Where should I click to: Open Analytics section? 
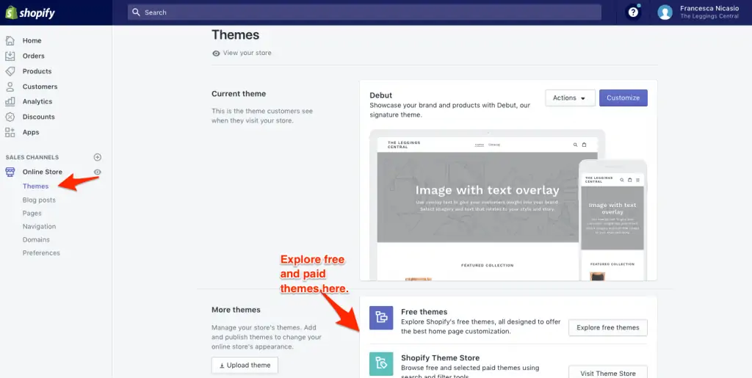pyautogui.click(x=37, y=101)
